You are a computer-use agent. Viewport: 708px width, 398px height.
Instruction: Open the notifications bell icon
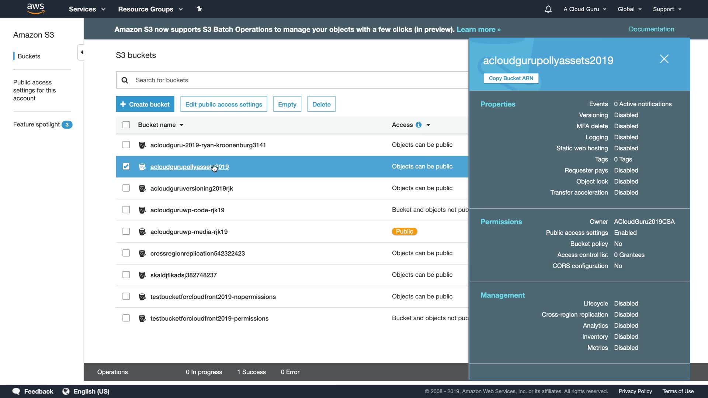click(x=548, y=9)
